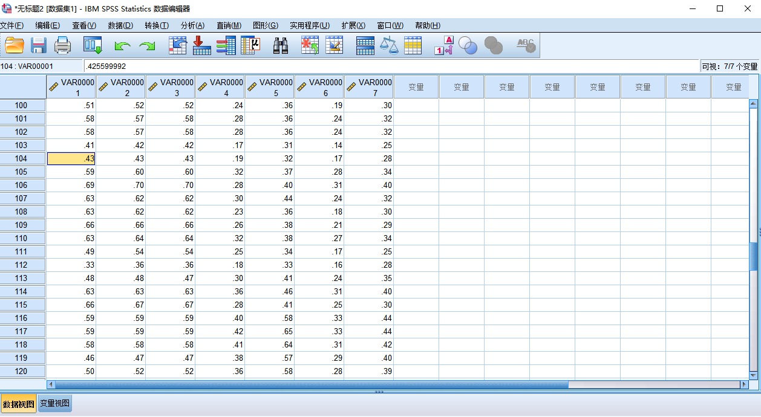Switch to the 变量视图 tab

tap(54, 403)
